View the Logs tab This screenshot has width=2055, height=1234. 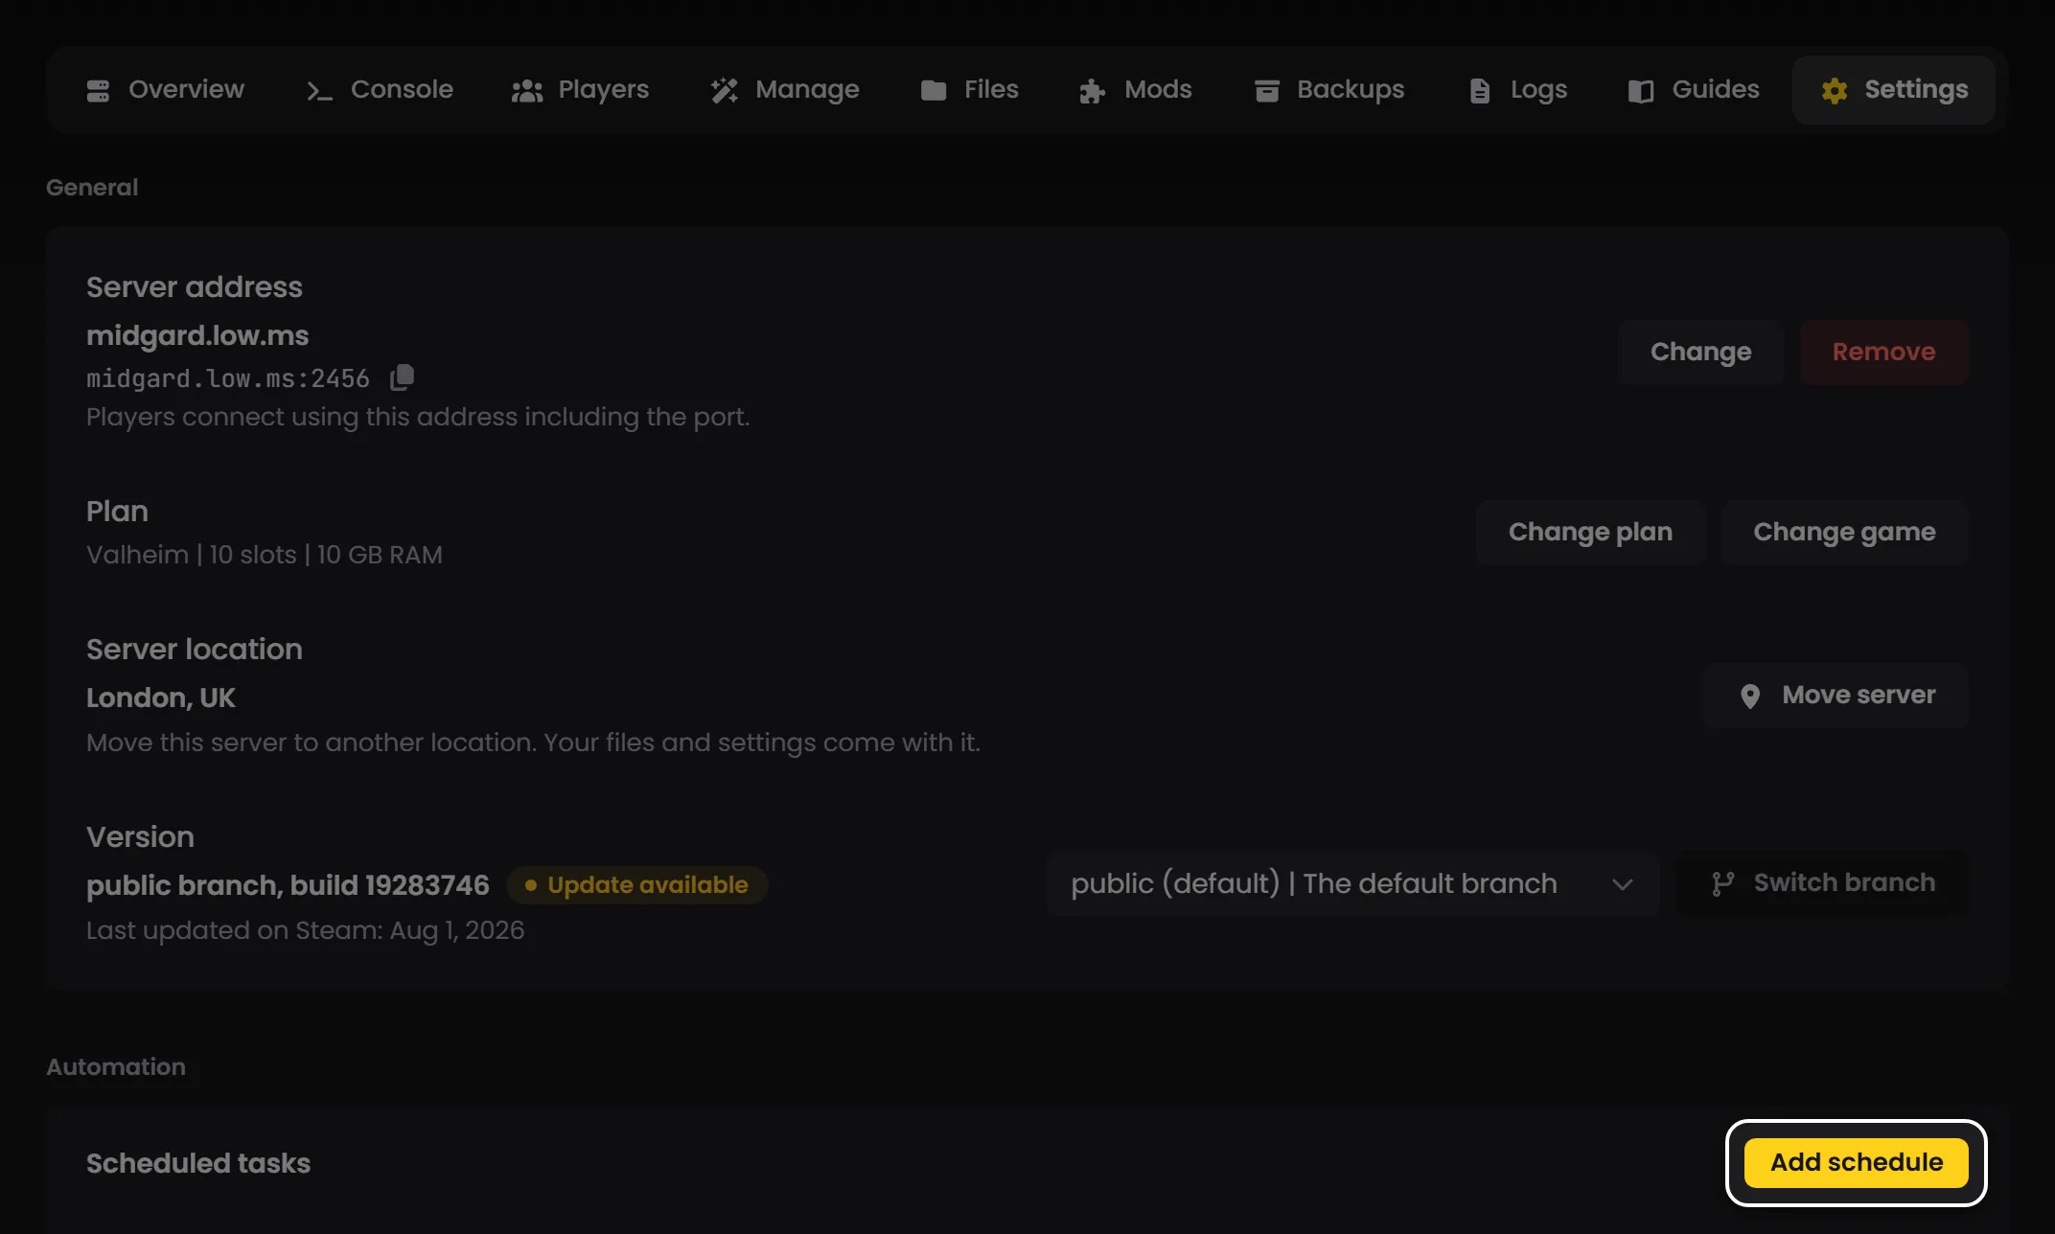pyautogui.click(x=1518, y=90)
